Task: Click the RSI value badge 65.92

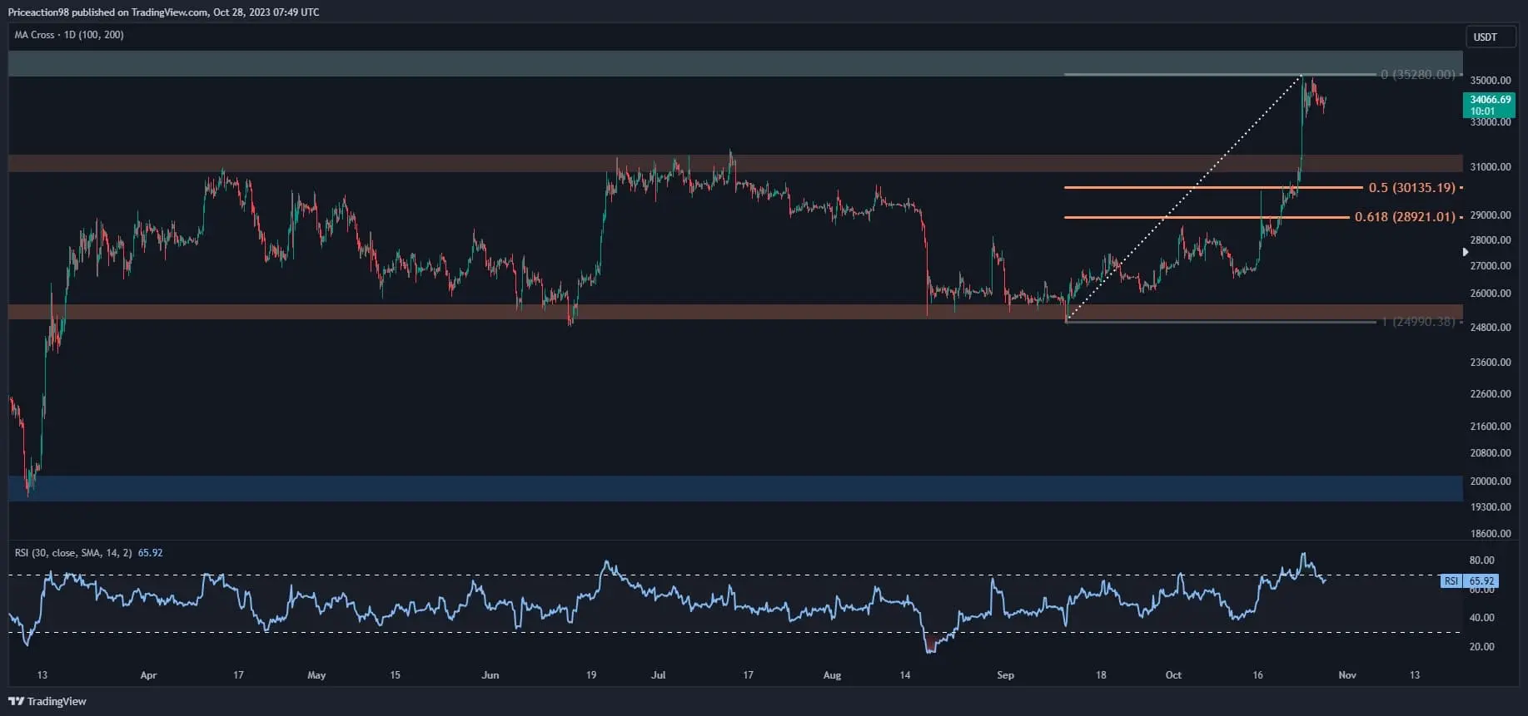Action: coord(1470,581)
